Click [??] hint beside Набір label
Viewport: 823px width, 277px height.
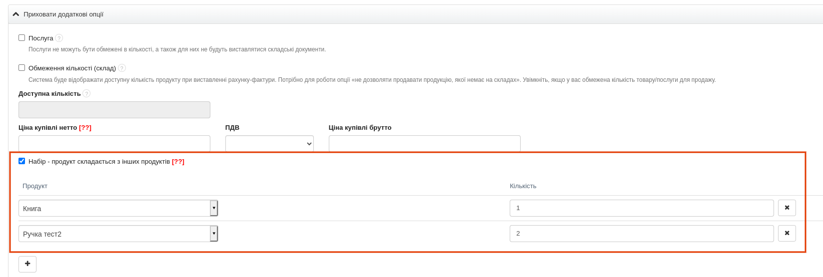[178, 162]
